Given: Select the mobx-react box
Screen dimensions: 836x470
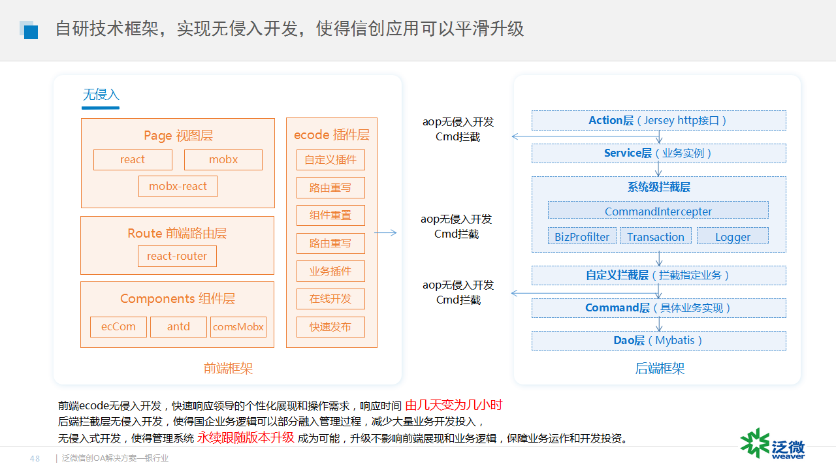Looking at the screenshot, I should (178, 187).
